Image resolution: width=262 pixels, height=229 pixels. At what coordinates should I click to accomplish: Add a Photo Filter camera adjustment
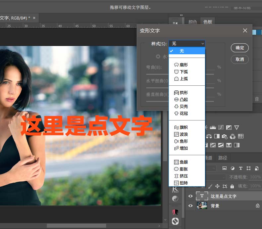[x=225, y=136]
